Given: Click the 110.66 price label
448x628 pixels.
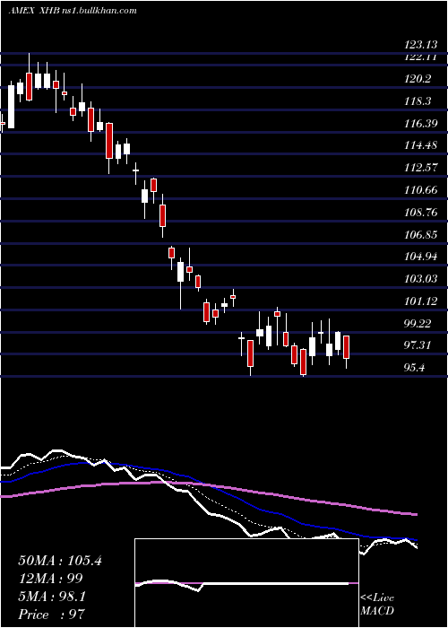Looking at the screenshot, I should [x=419, y=190].
